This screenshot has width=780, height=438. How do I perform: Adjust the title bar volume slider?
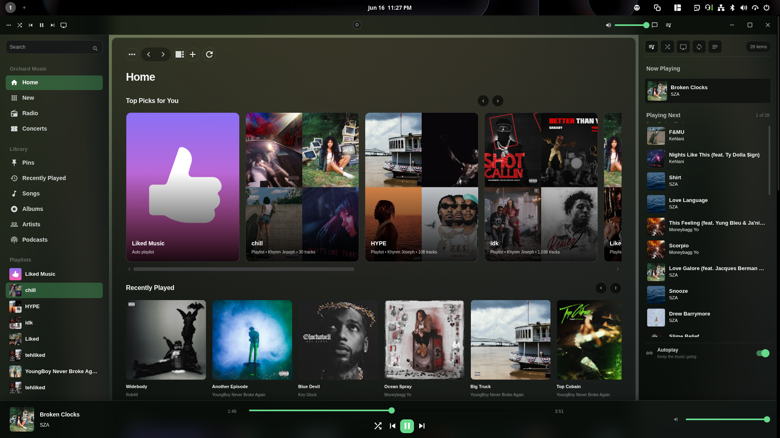(631, 25)
